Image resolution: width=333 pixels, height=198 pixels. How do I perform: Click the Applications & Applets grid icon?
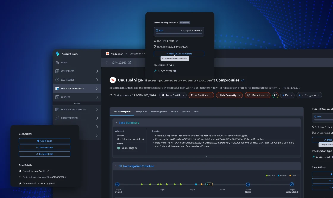(x=57, y=109)
